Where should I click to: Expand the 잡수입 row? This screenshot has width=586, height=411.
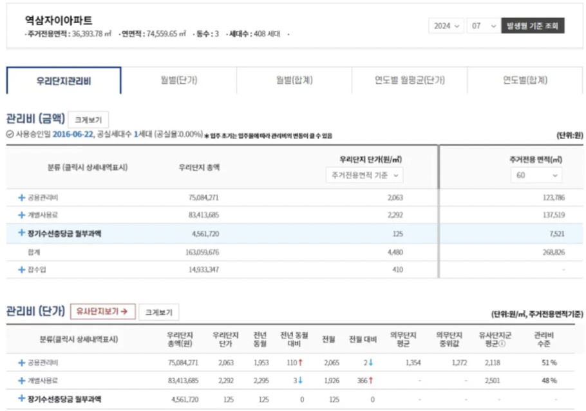click(22, 270)
